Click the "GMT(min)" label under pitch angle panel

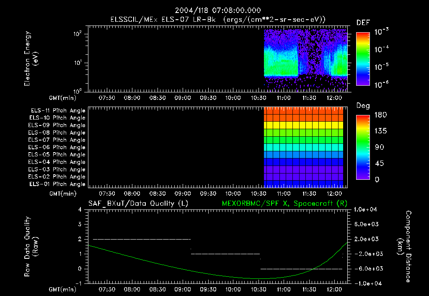pyautogui.click(x=63, y=194)
